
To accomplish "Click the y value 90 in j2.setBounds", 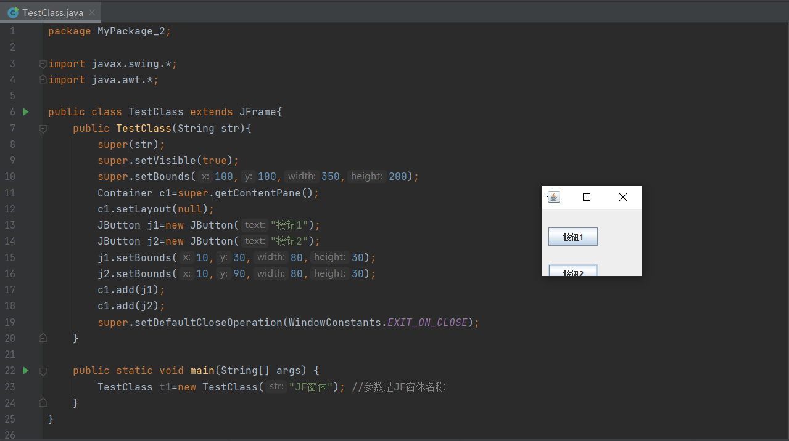I will point(239,273).
